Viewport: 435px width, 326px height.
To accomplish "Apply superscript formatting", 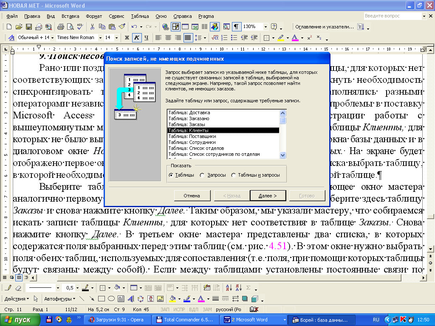I will coord(310,37).
